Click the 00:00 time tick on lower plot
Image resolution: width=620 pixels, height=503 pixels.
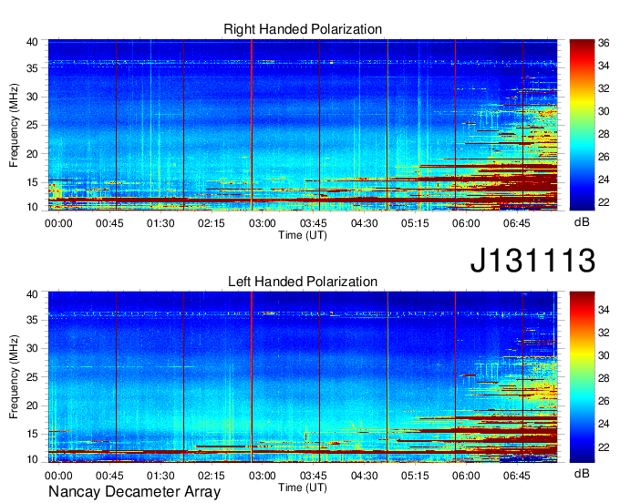[x=58, y=476]
